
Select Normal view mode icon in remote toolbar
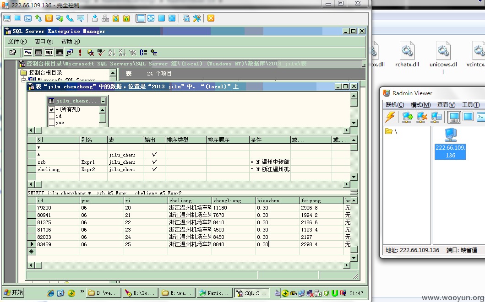click(x=141, y=18)
